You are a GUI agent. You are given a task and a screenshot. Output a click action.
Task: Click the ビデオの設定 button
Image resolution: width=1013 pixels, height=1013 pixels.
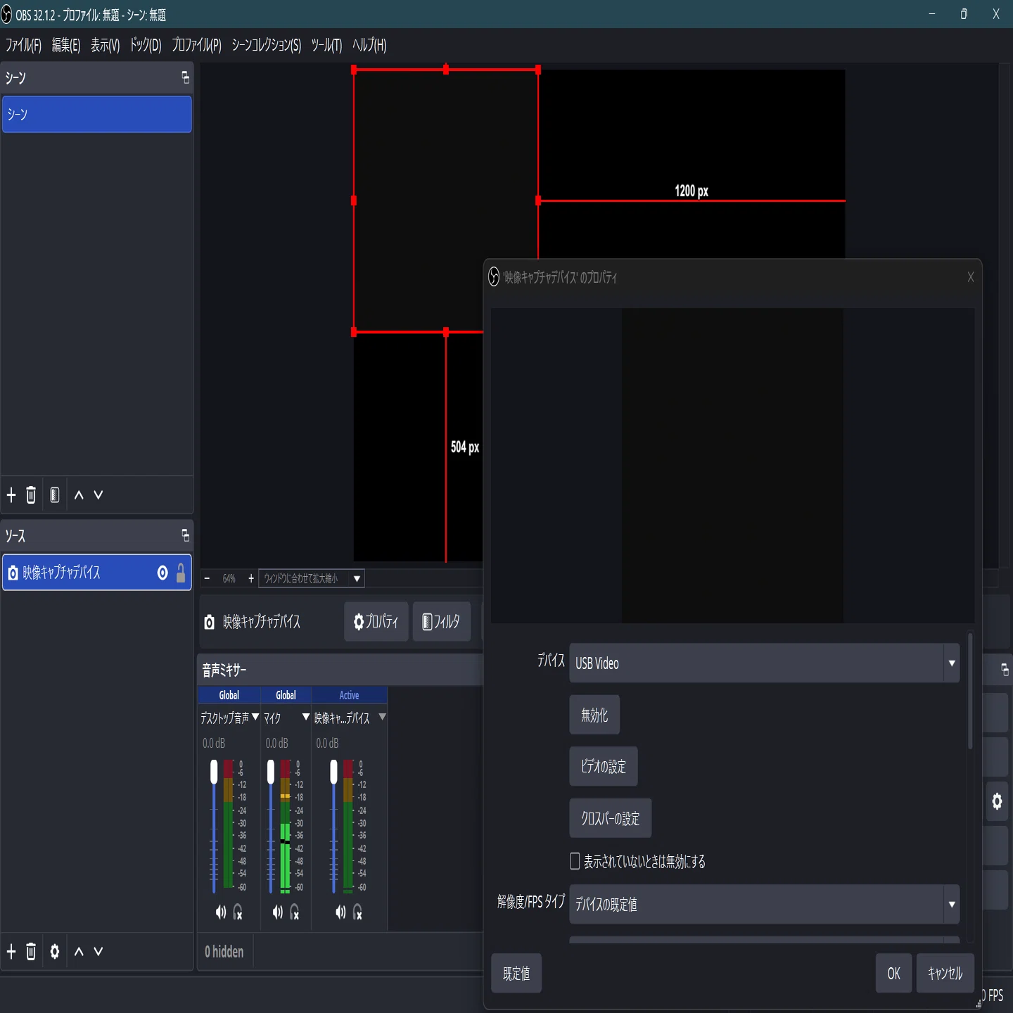click(604, 766)
